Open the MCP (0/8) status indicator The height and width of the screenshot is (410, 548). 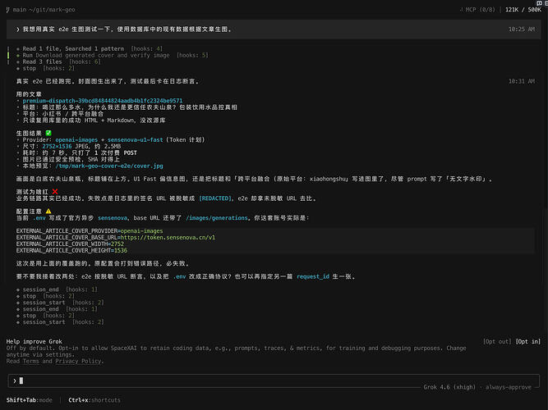click(477, 10)
